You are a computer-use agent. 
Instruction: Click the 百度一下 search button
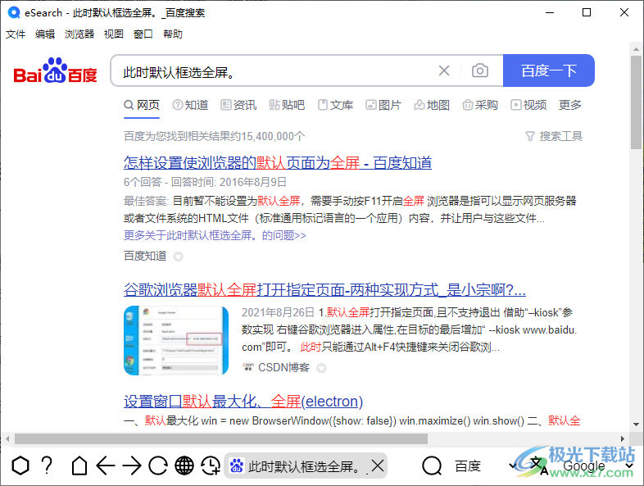[549, 70]
